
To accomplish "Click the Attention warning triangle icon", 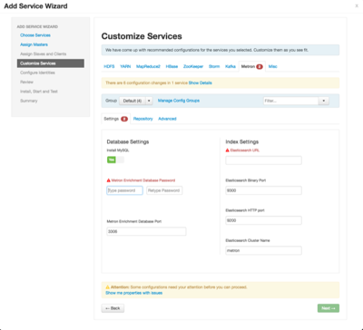I will click(x=107, y=287).
